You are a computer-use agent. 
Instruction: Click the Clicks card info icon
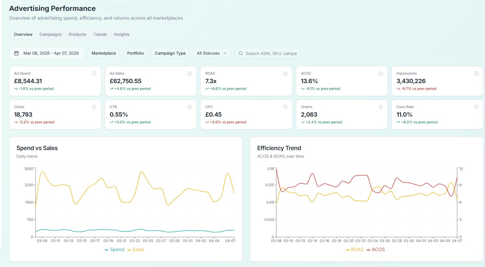[x=94, y=107]
